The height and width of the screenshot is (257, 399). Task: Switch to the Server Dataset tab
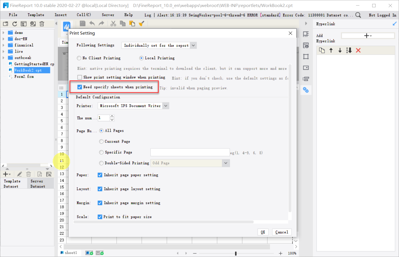(x=38, y=184)
